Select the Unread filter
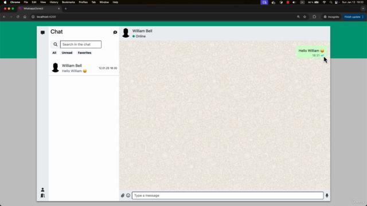This screenshot has height=206, width=367. pyautogui.click(x=67, y=53)
